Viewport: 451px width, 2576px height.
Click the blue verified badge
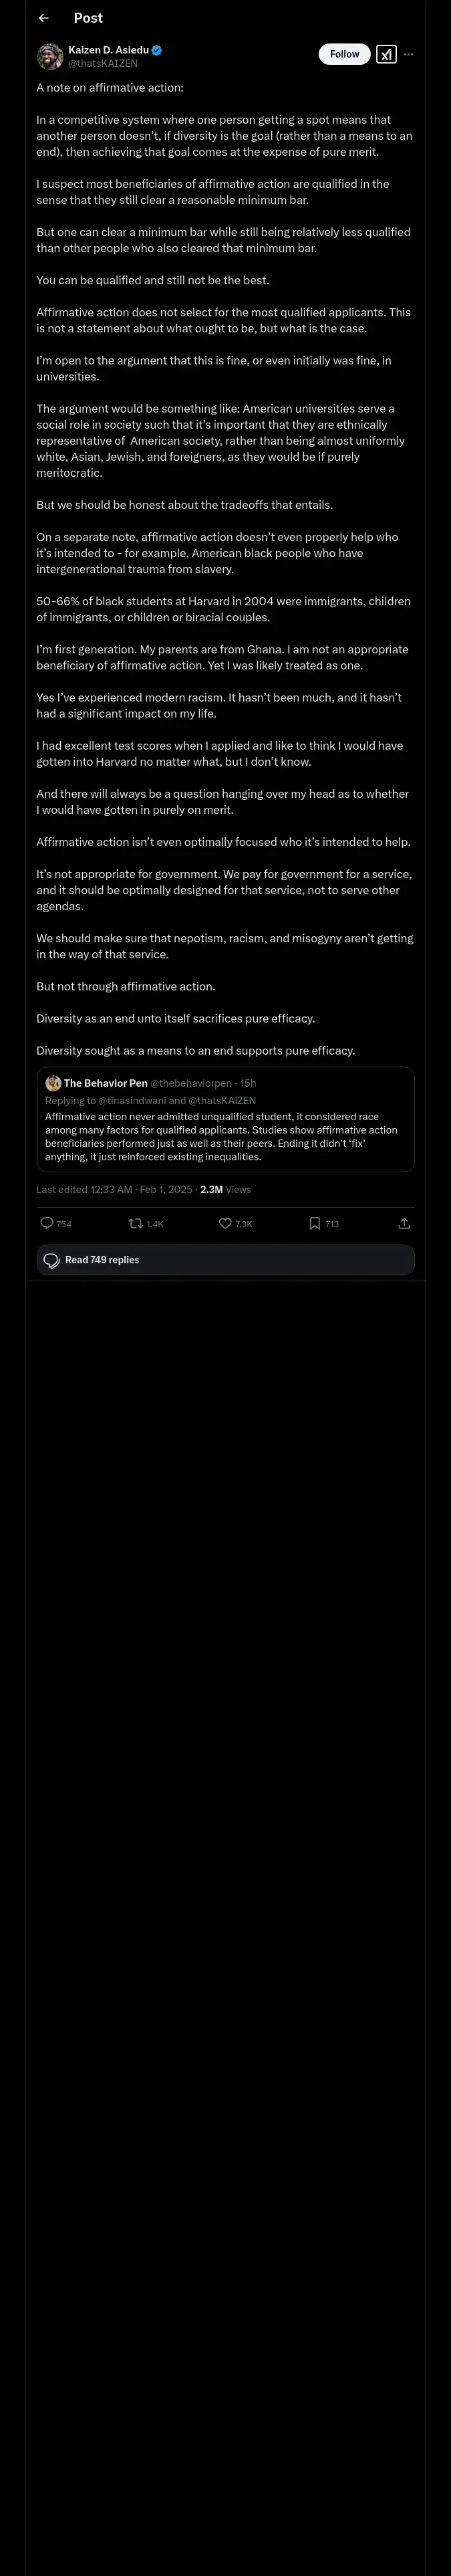point(157,50)
